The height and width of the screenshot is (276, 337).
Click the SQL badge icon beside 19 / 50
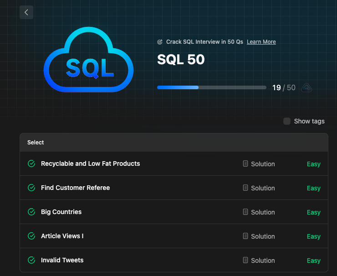pyautogui.click(x=306, y=88)
